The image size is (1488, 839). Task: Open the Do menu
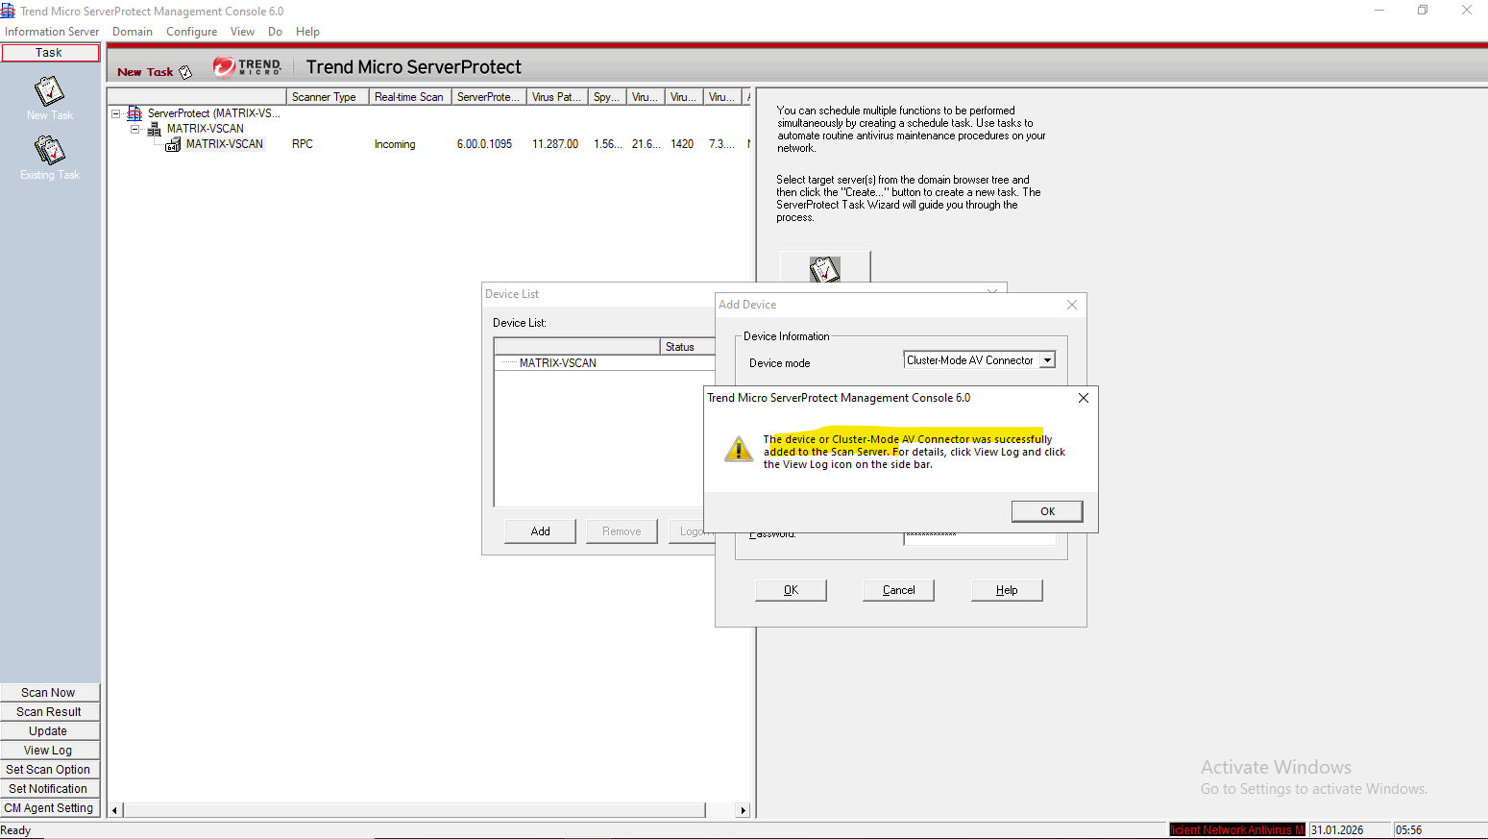click(x=276, y=32)
